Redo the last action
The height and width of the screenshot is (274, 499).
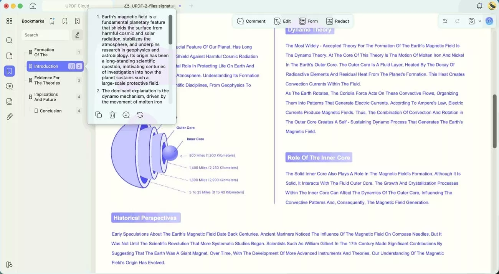click(458, 21)
